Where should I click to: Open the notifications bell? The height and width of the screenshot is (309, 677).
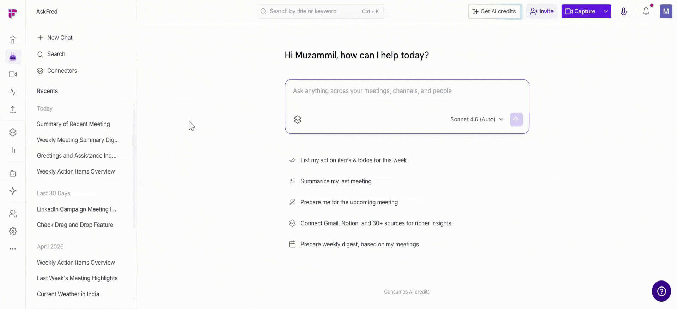click(x=646, y=11)
